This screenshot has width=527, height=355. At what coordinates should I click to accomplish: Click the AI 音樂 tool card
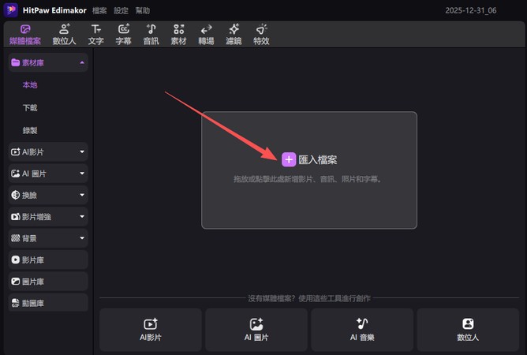(x=362, y=330)
